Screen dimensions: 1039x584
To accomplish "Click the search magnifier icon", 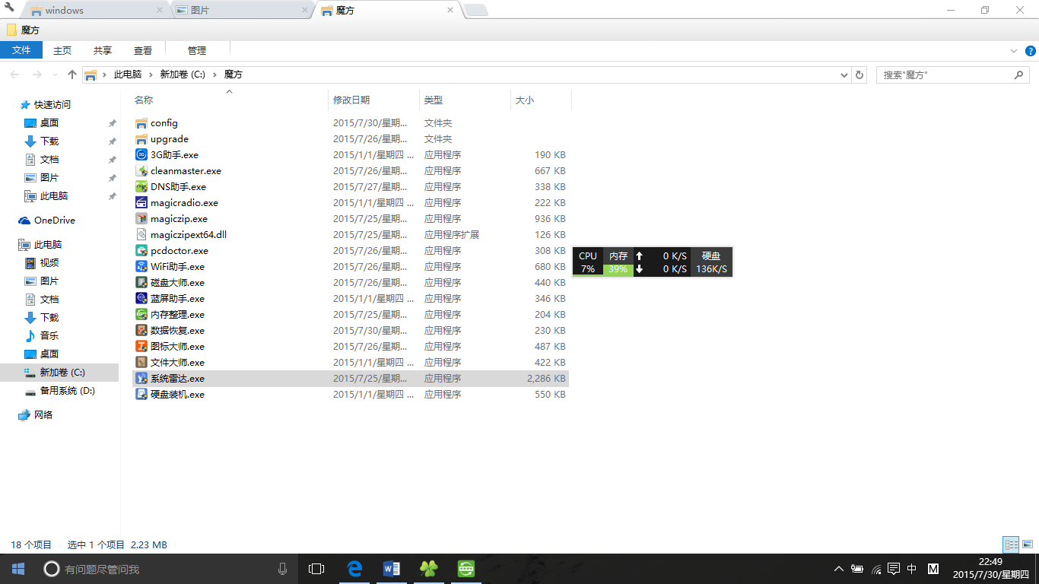I will click(x=1018, y=75).
